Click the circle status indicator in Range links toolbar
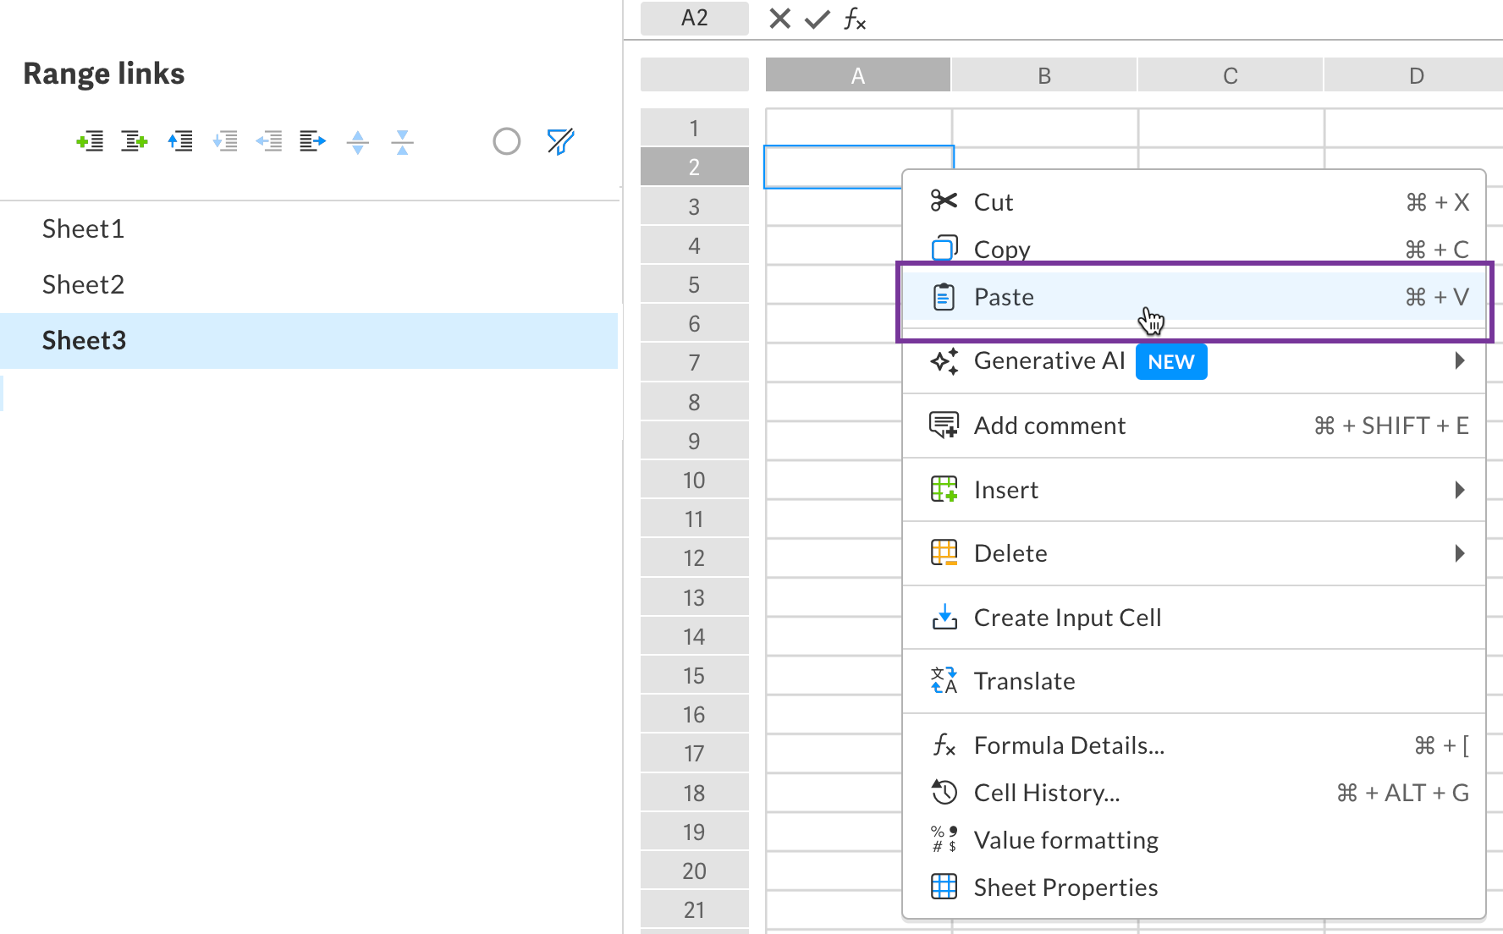The height and width of the screenshot is (934, 1503). [x=506, y=141]
